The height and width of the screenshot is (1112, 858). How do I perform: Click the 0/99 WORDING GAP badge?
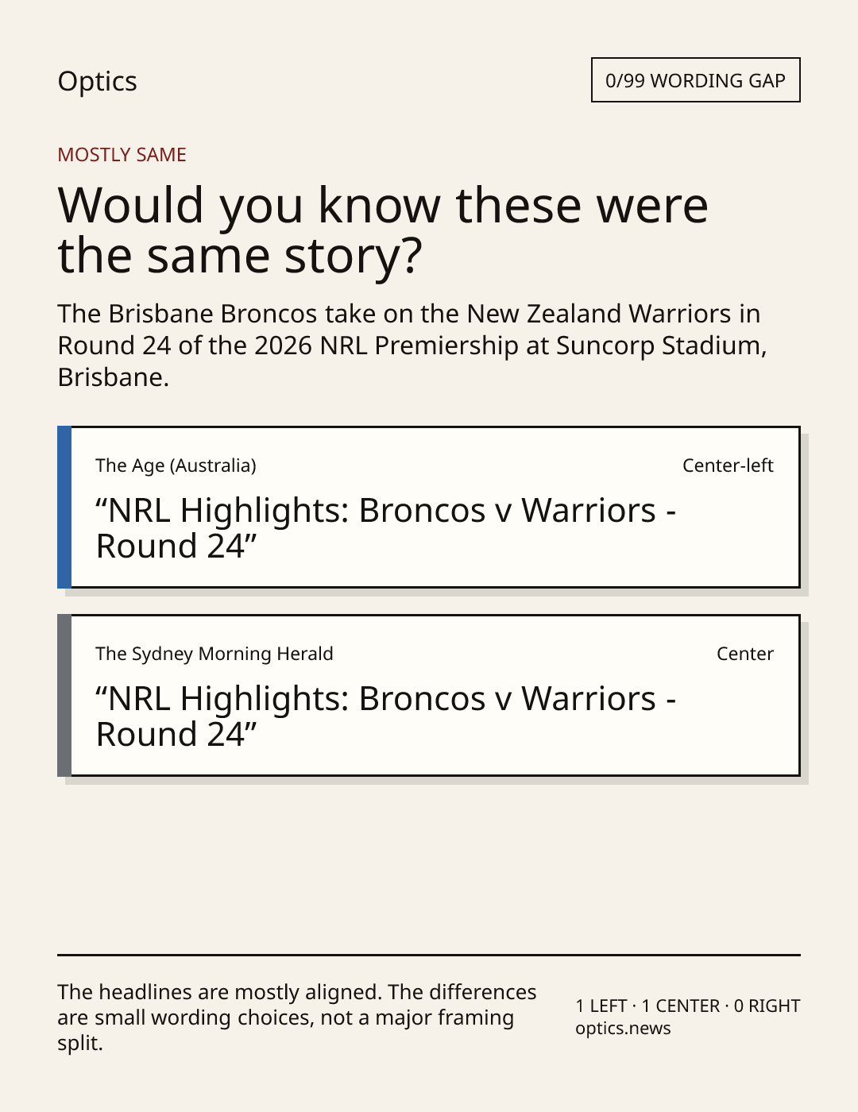pyautogui.click(x=695, y=80)
